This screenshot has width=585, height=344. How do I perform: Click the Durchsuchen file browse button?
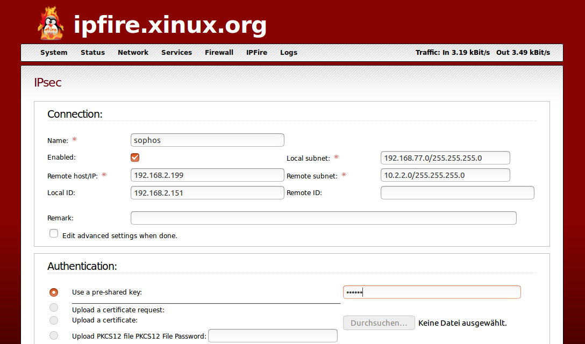click(x=379, y=322)
